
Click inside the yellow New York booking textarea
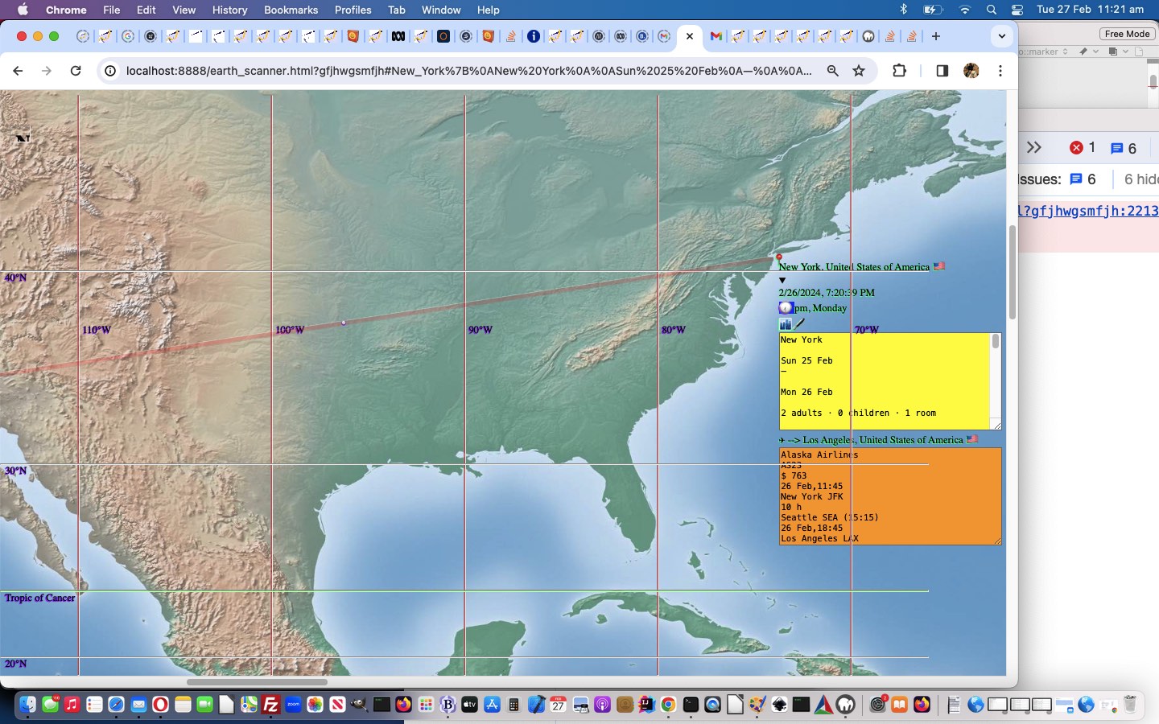(884, 381)
